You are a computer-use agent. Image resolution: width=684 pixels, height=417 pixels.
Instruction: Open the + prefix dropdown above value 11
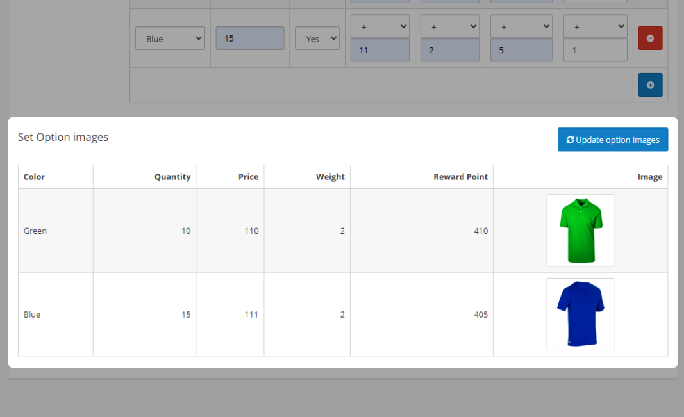coord(380,27)
